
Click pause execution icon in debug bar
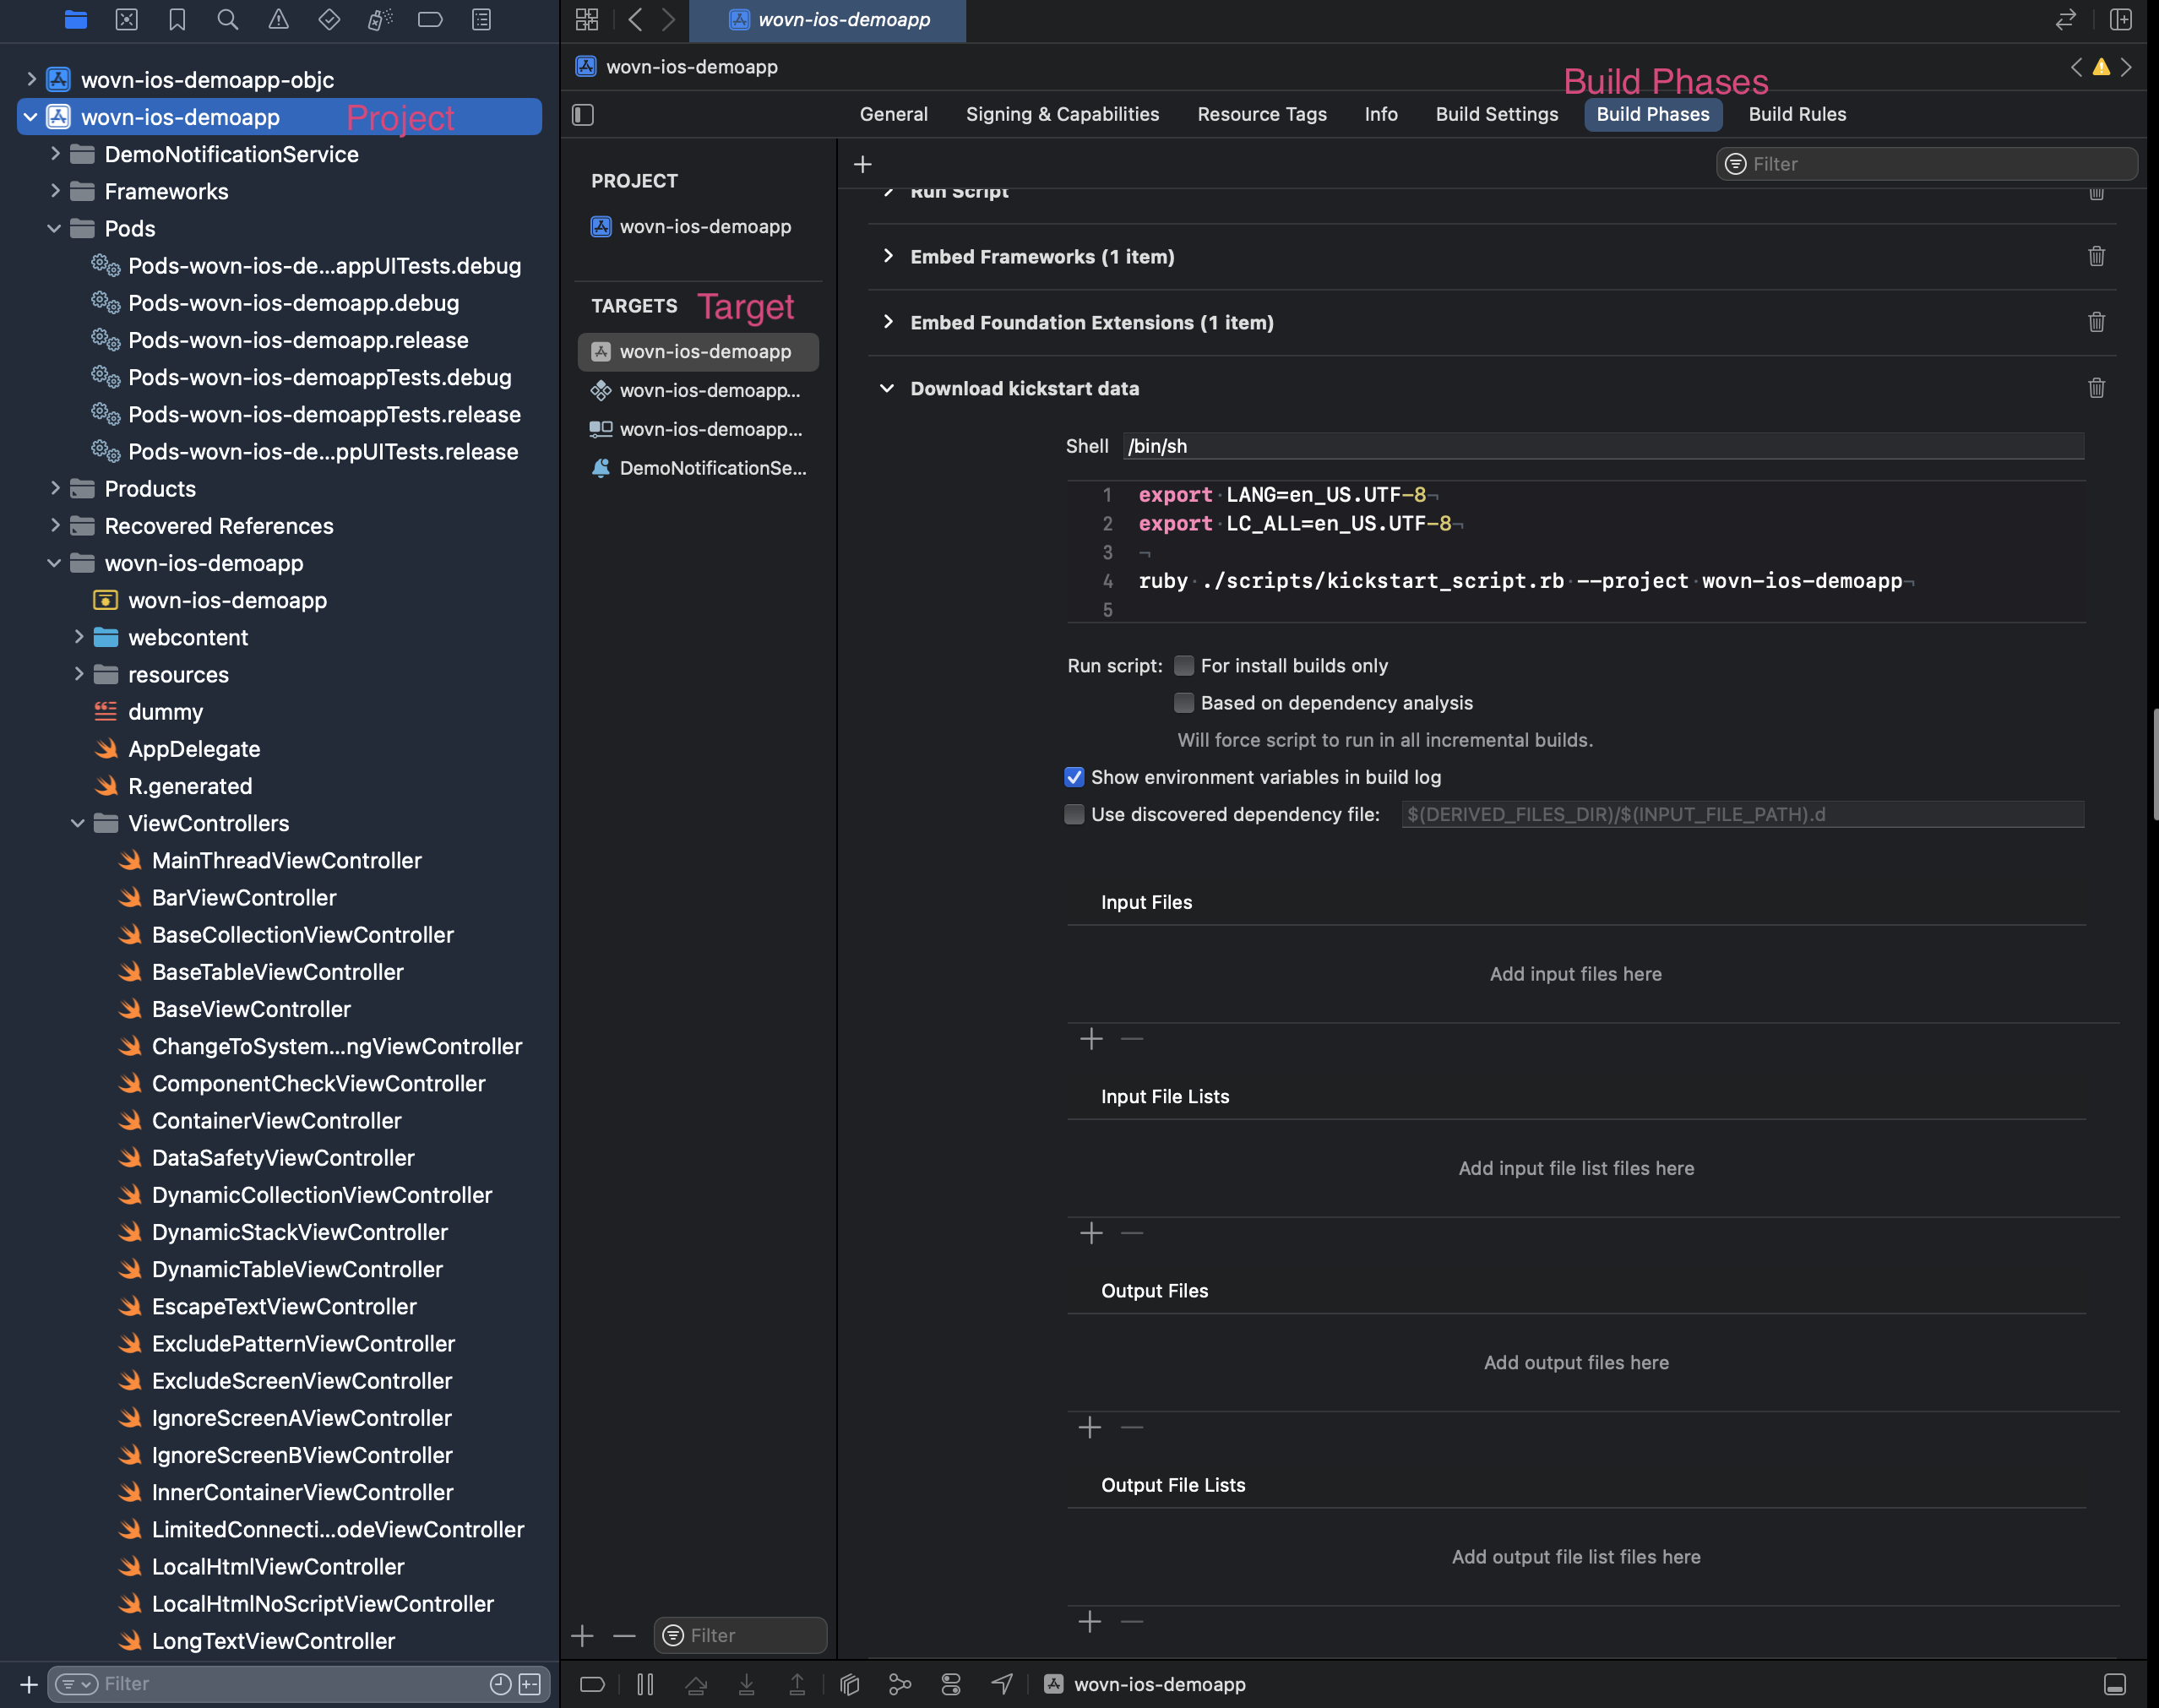tap(645, 1684)
